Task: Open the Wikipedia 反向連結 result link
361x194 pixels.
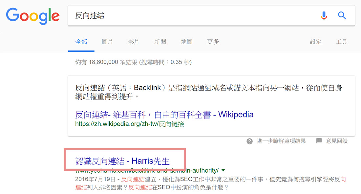Action: pos(164,115)
